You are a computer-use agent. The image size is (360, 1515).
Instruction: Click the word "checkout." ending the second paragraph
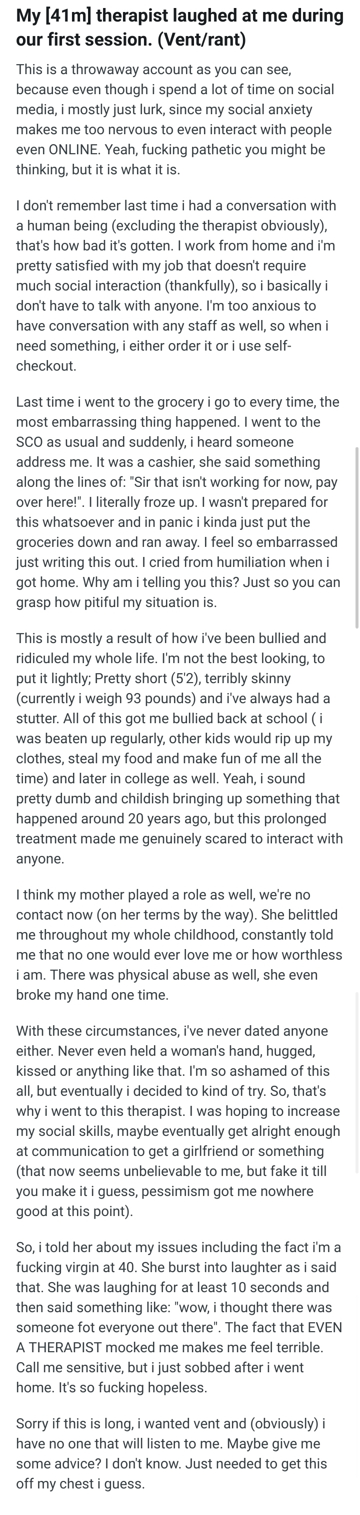pos(46,366)
